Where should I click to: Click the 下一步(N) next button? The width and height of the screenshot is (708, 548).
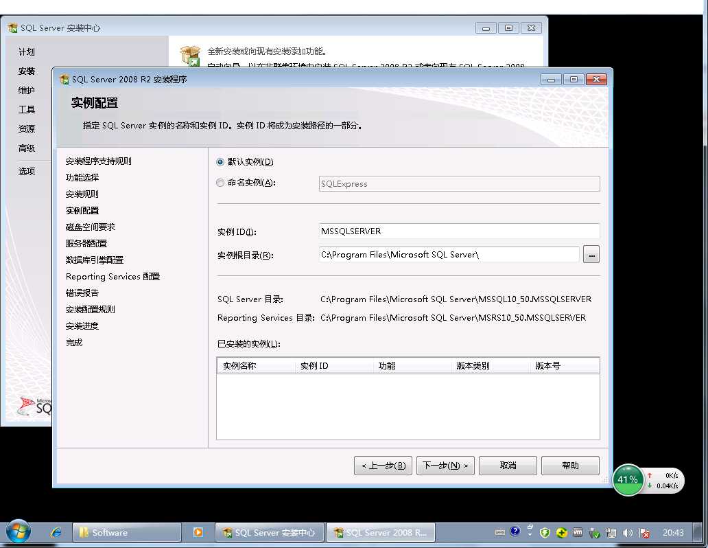pos(445,466)
